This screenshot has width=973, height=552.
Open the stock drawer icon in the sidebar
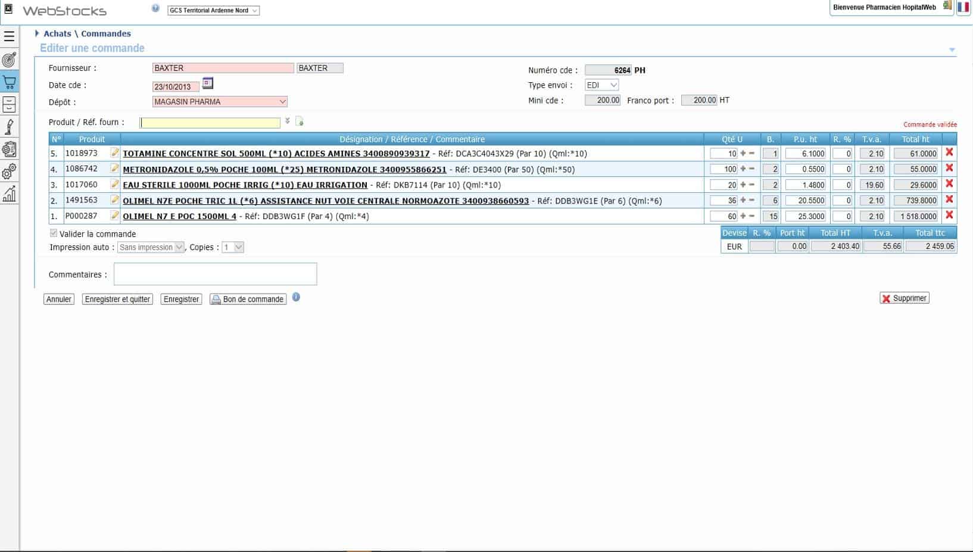coord(9,104)
